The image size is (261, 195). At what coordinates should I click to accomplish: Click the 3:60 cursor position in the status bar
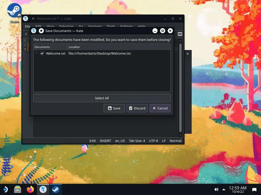pos(92,141)
